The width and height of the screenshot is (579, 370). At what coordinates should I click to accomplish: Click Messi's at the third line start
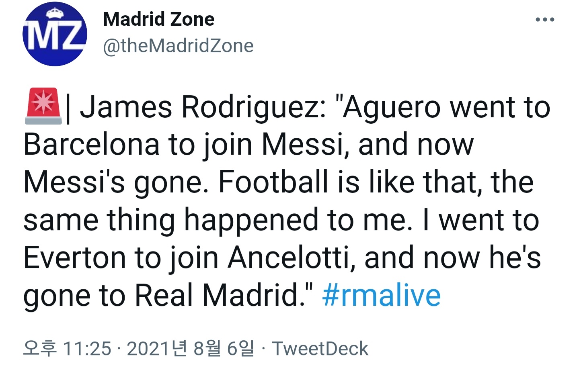tap(74, 182)
